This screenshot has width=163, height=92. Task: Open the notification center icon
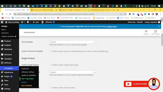click(159, 6)
